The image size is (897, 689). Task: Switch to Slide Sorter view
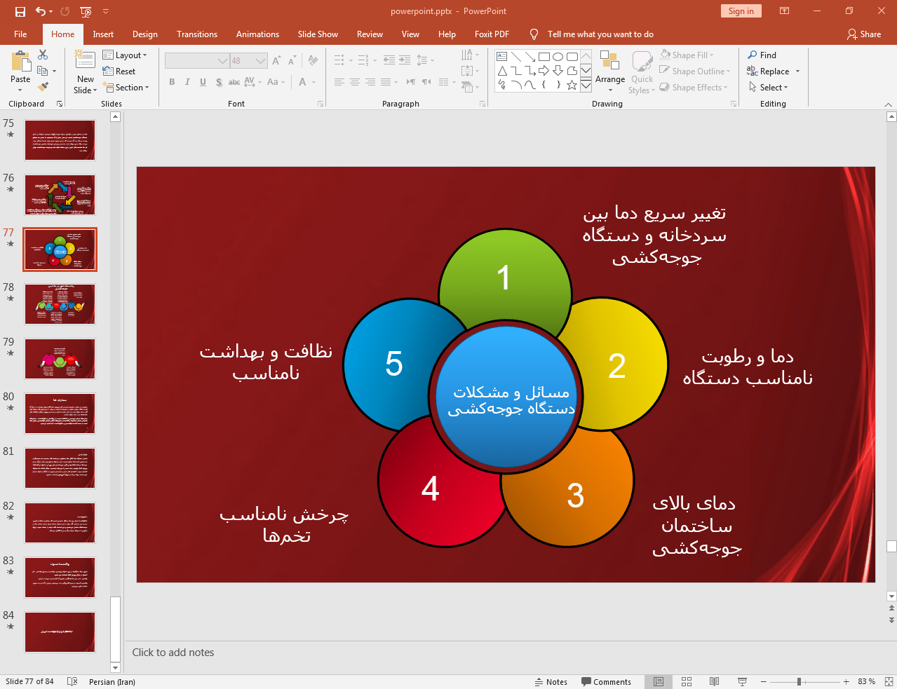coord(687,681)
